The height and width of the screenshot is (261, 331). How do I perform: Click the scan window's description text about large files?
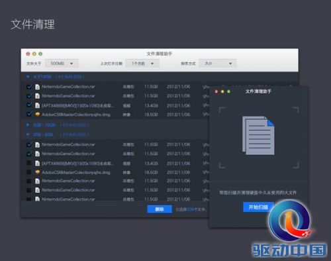(x=258, y=193)
